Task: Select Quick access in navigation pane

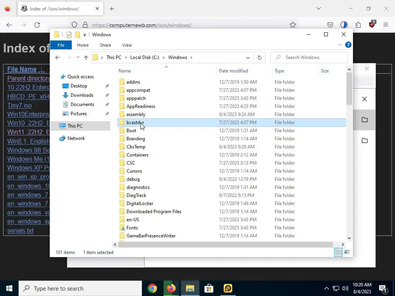Action: tap(81, 77)
